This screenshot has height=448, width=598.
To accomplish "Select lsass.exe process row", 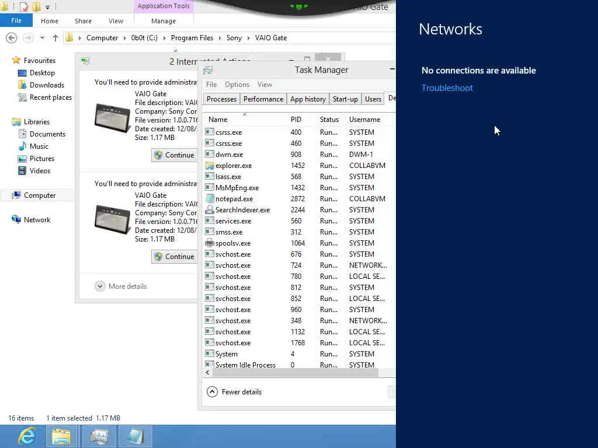I will tap(299, 176).
